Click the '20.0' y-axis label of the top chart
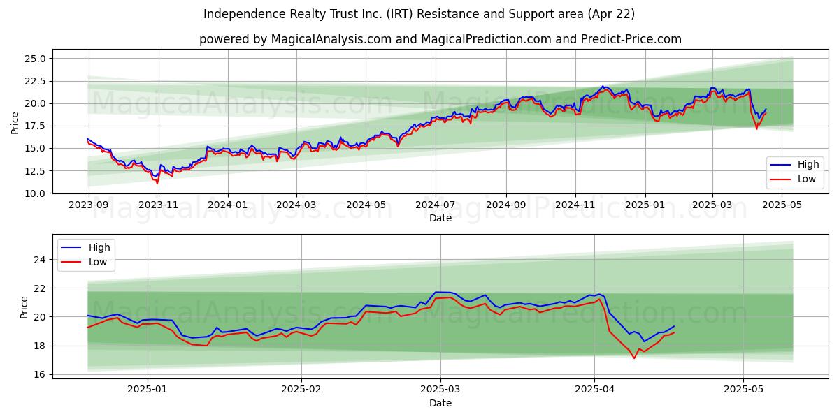Screen dimensions: 839x419 (36, 103)
